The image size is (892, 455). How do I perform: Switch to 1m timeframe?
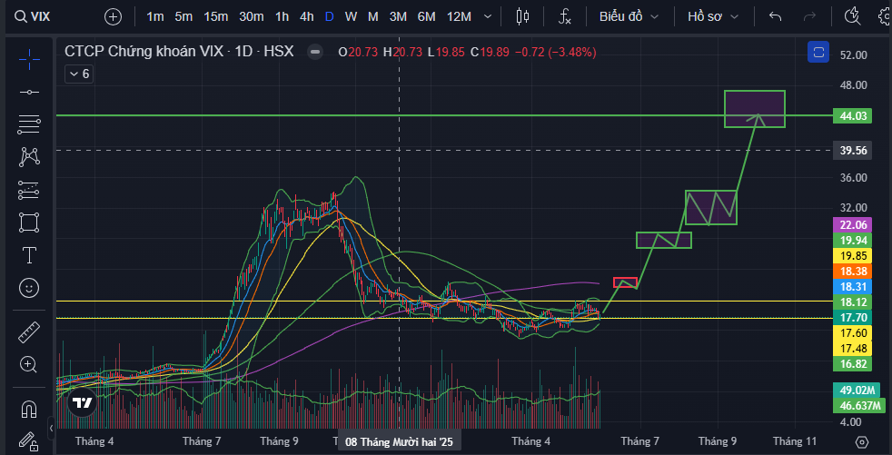(154, 16)
